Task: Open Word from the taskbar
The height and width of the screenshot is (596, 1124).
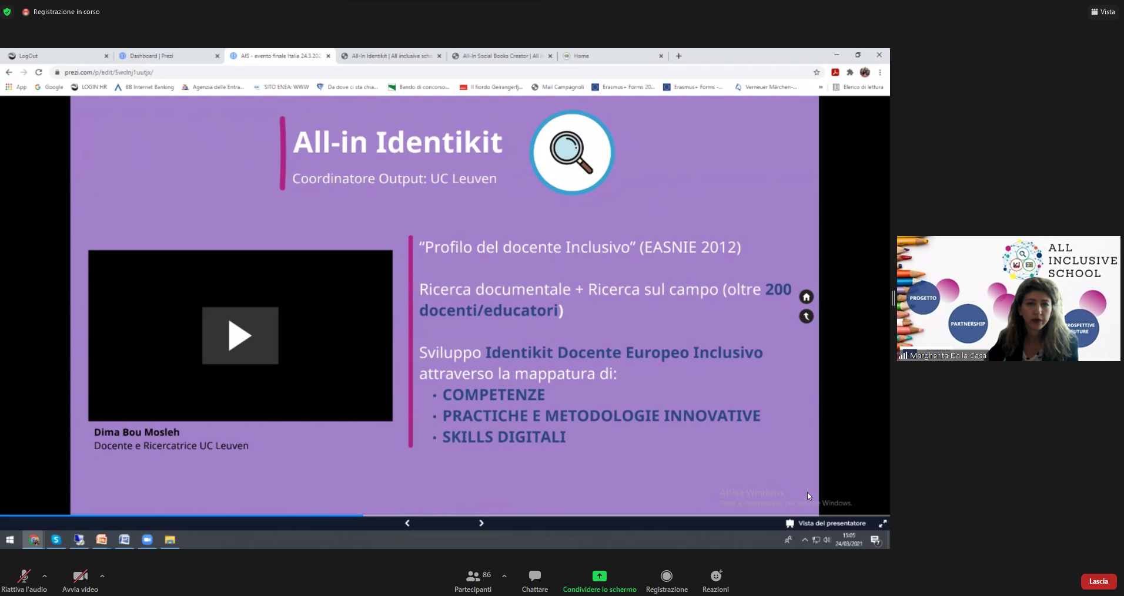Action: click(125, 540)
